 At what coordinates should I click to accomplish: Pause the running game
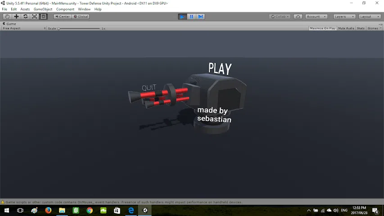pos(191,17)
